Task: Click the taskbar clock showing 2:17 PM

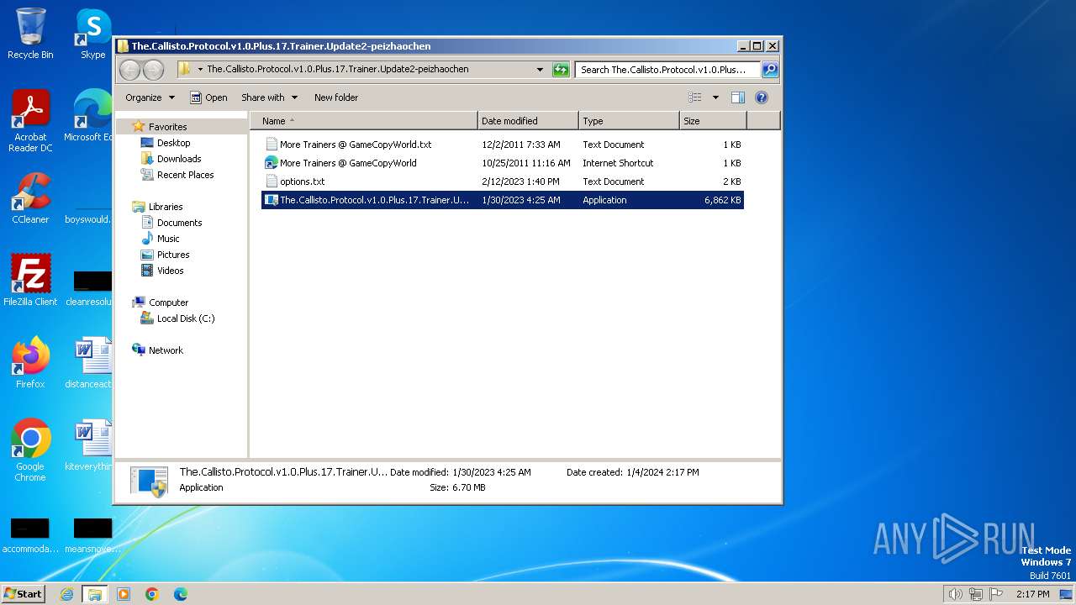Action: [x=1032, y=594]
